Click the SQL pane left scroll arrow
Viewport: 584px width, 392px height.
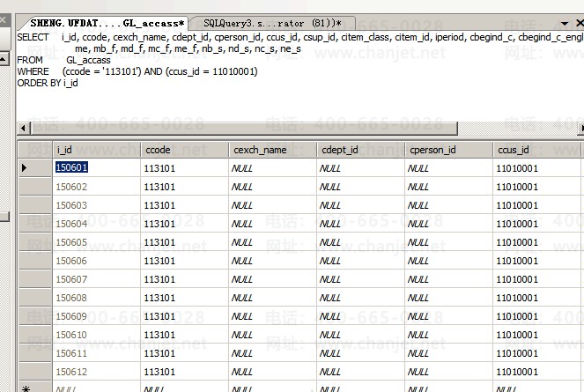pyautogui.click(x=24, y=129)
